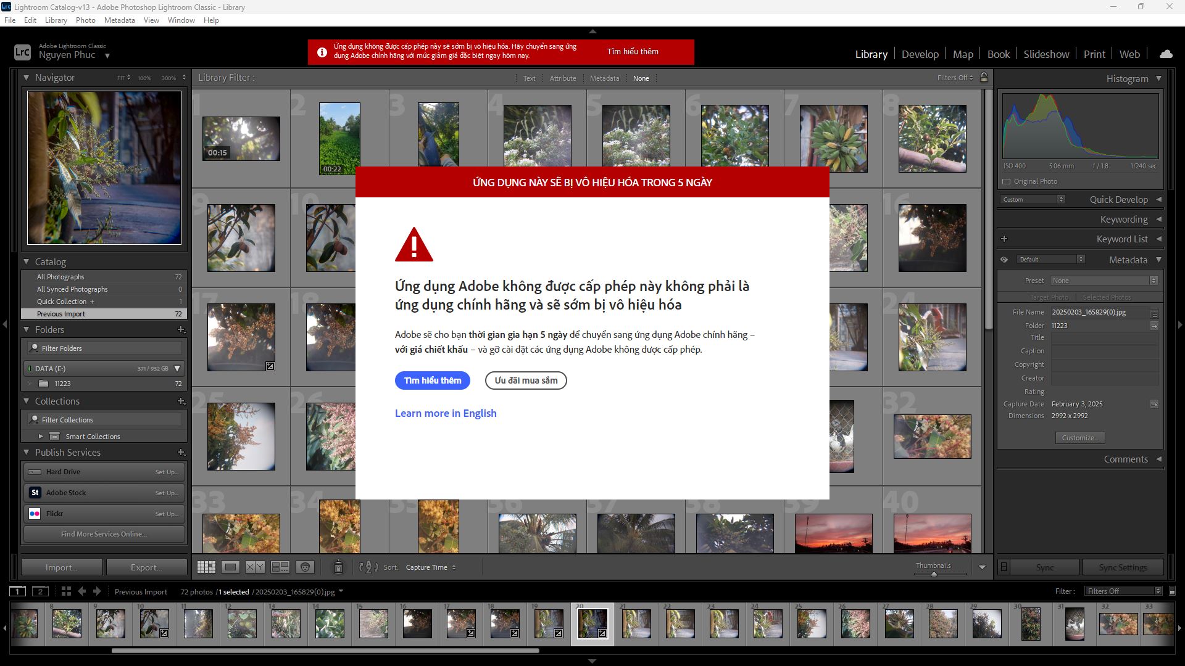The width and height of the screenshot is (1185, 666).
Task: Expand the Keywording panel
Action: [x=1158, y=220]
